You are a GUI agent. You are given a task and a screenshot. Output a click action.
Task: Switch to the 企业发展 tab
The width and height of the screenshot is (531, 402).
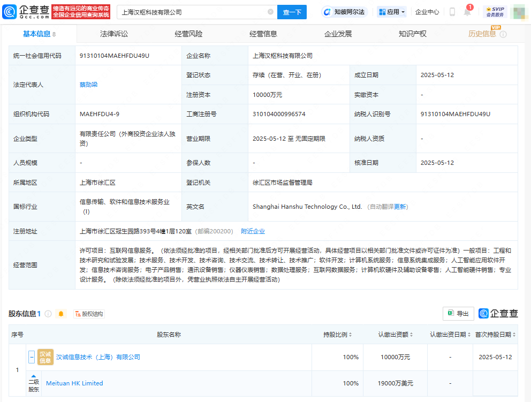coord(338,34)
